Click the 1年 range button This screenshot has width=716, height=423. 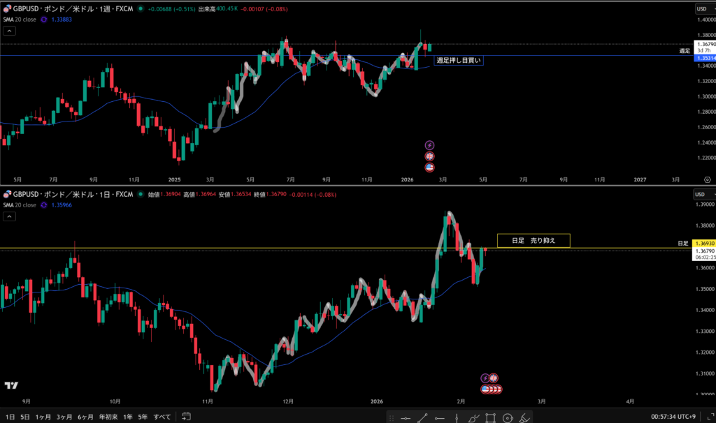[128, 417]
